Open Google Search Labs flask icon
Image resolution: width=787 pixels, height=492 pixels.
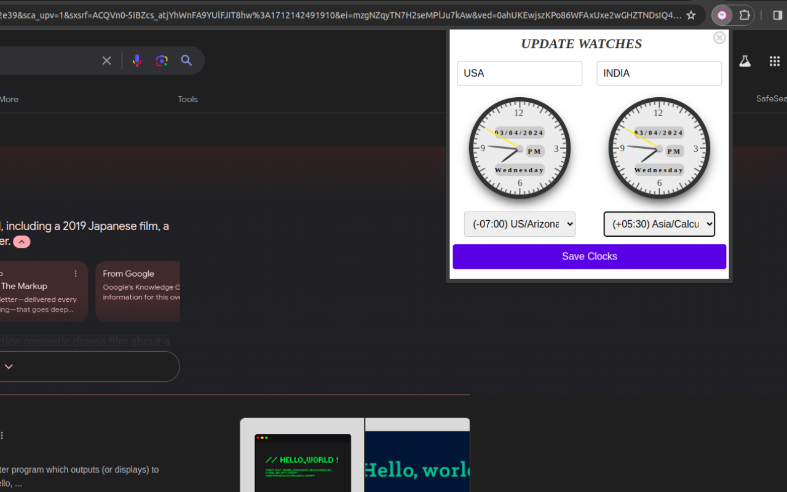point(745,61)
